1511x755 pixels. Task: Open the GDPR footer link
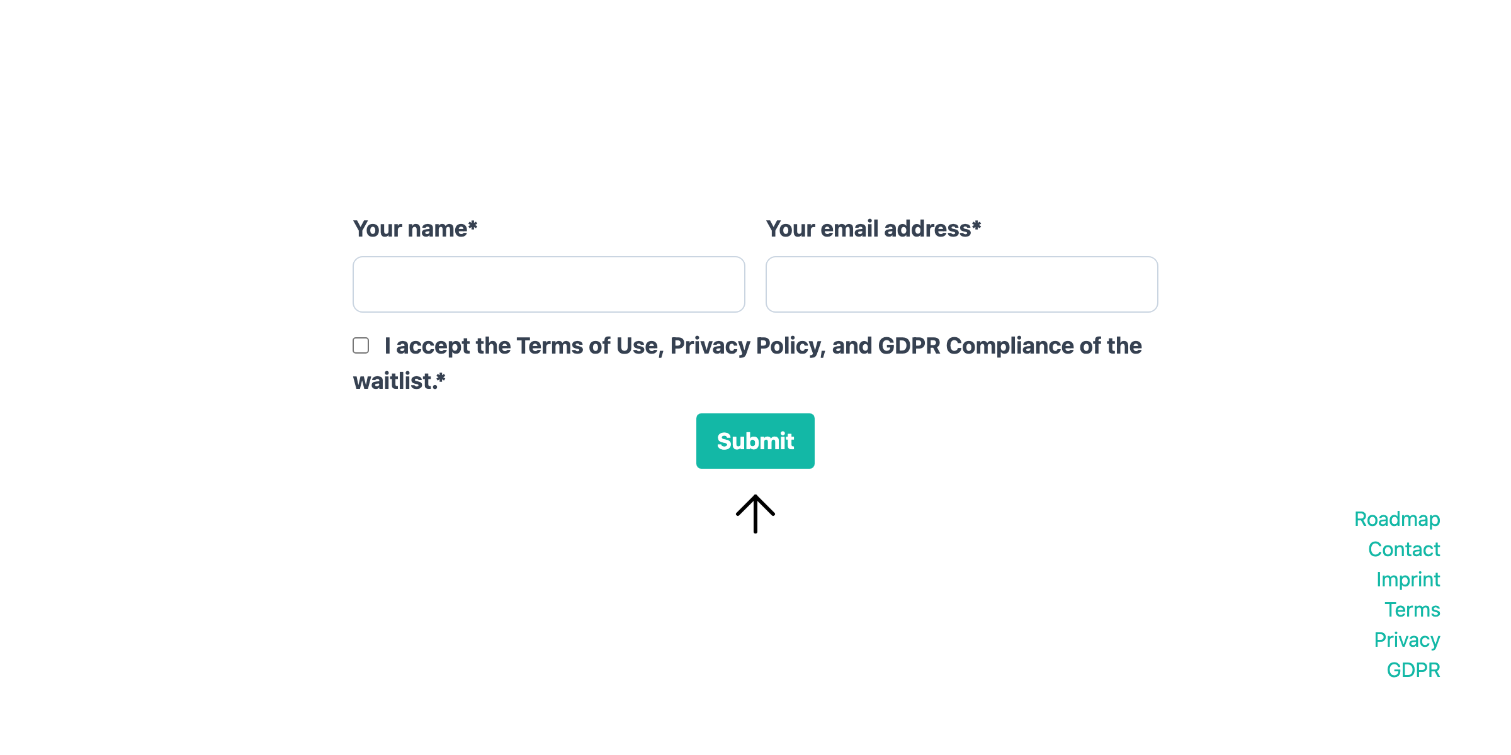tap(1413, 670)
